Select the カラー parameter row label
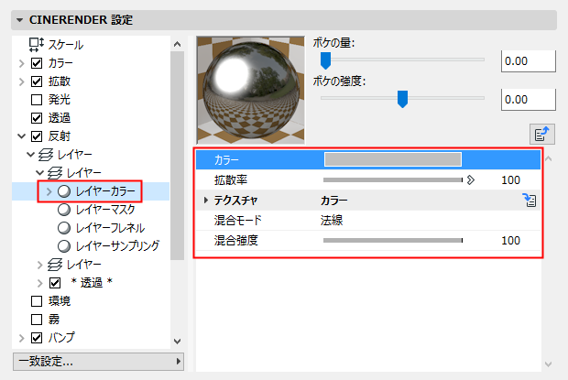This screenshot has height=380, width=568. 226,159
